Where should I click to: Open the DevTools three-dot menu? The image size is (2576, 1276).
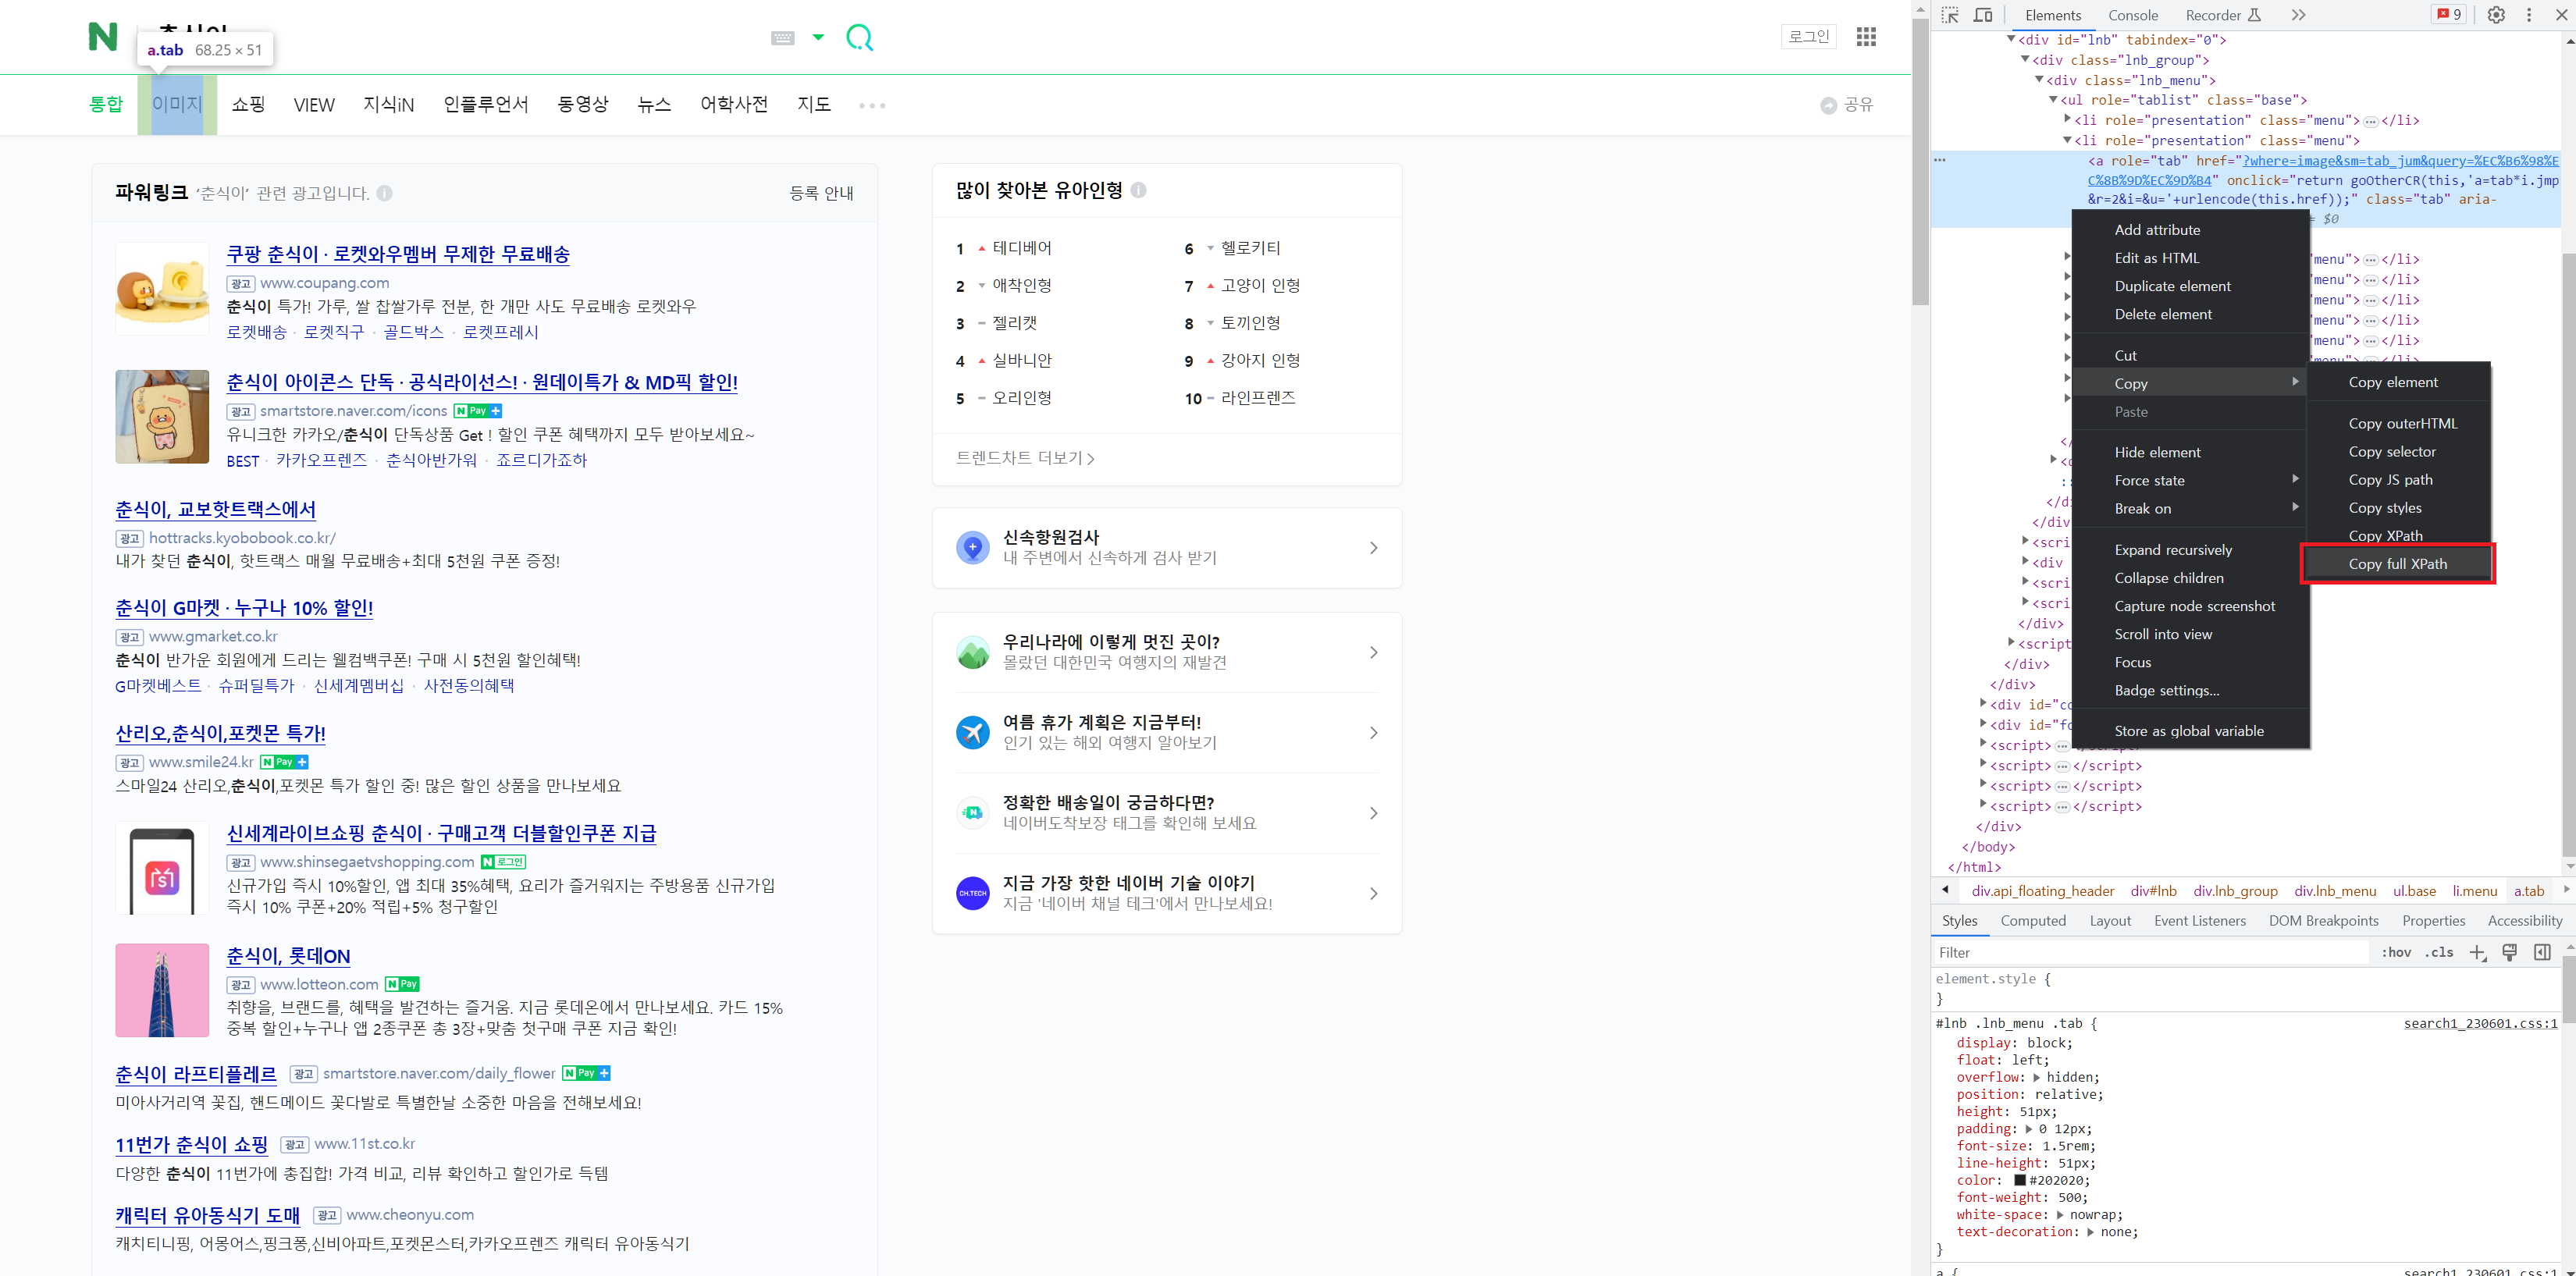2529,15
